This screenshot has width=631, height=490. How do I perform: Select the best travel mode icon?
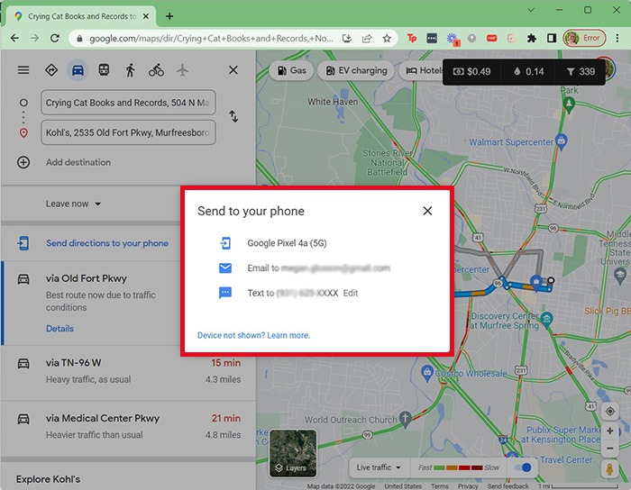pyautogui.click(x=51, y=70)
